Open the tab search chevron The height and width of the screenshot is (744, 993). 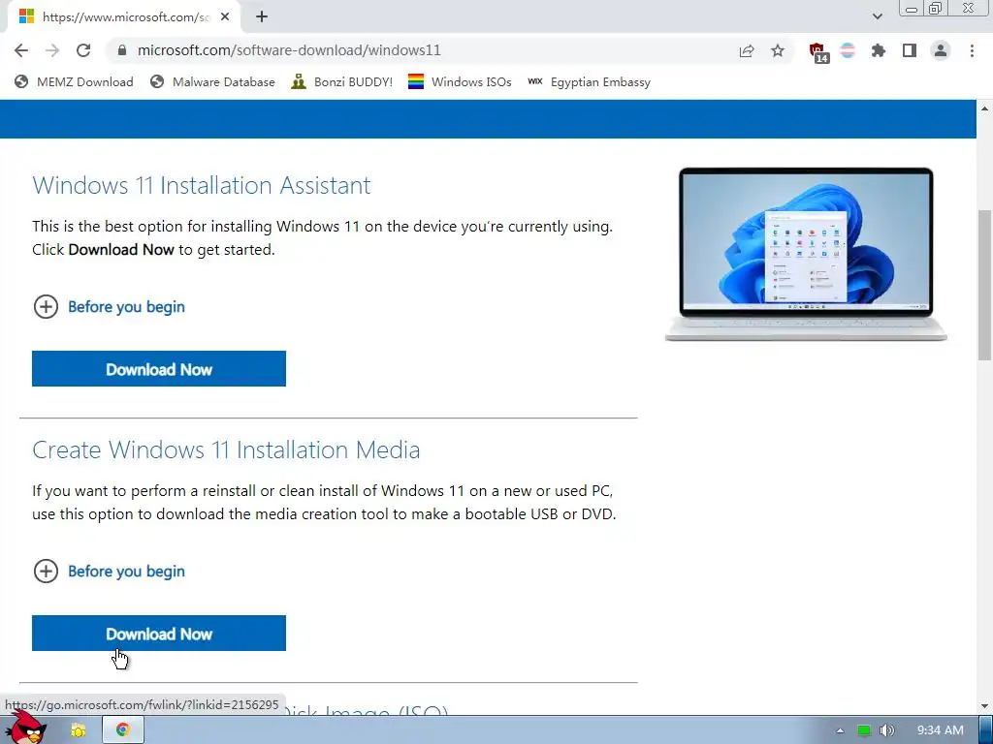pyautogui.click(x=877, y=16)
